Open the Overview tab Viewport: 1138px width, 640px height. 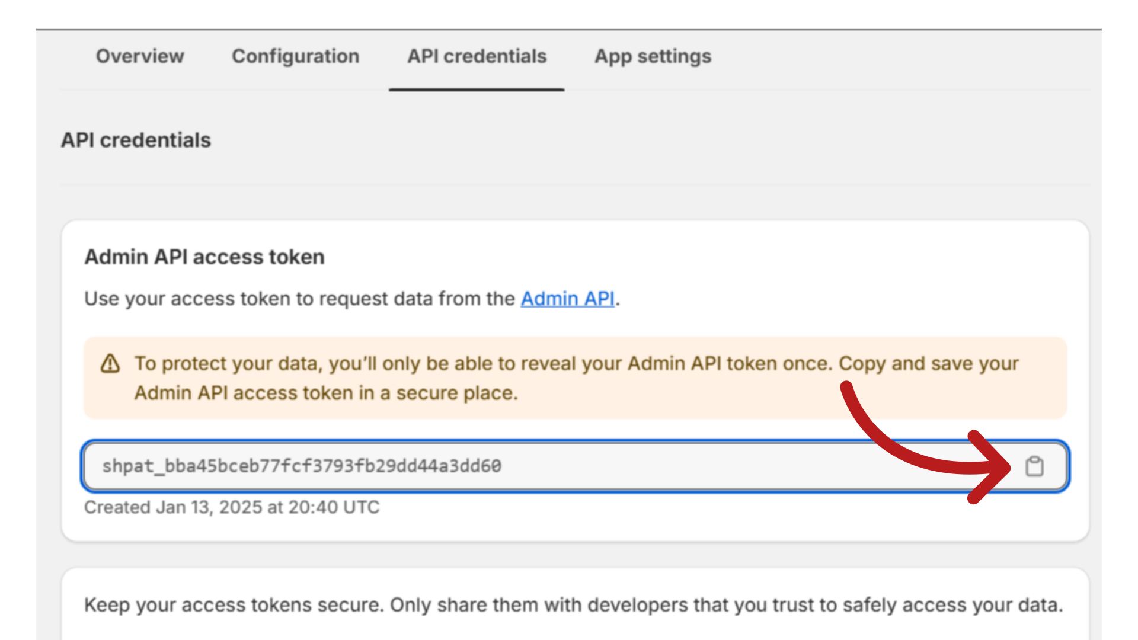click(x=140, y=56)
